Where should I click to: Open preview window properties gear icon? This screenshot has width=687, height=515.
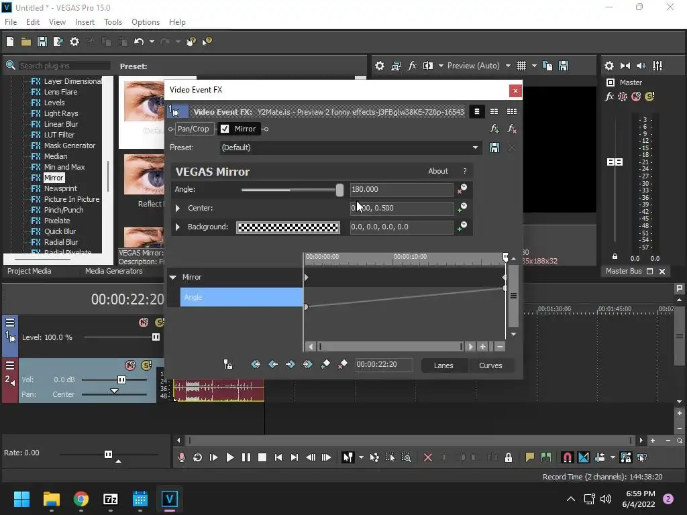[x=380, y=66]
